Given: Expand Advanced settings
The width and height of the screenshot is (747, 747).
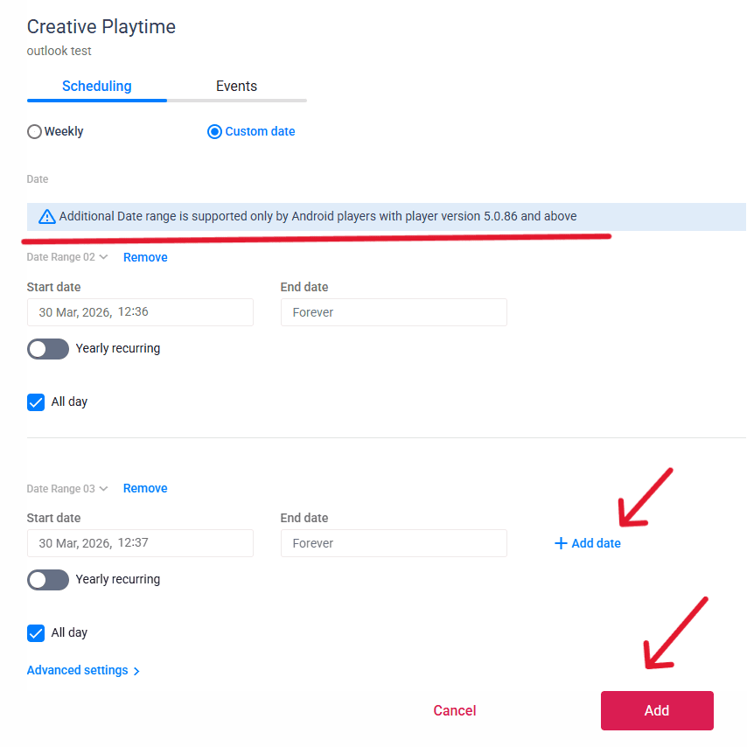Looking at the screenshot, I should (x=83, y=671).
